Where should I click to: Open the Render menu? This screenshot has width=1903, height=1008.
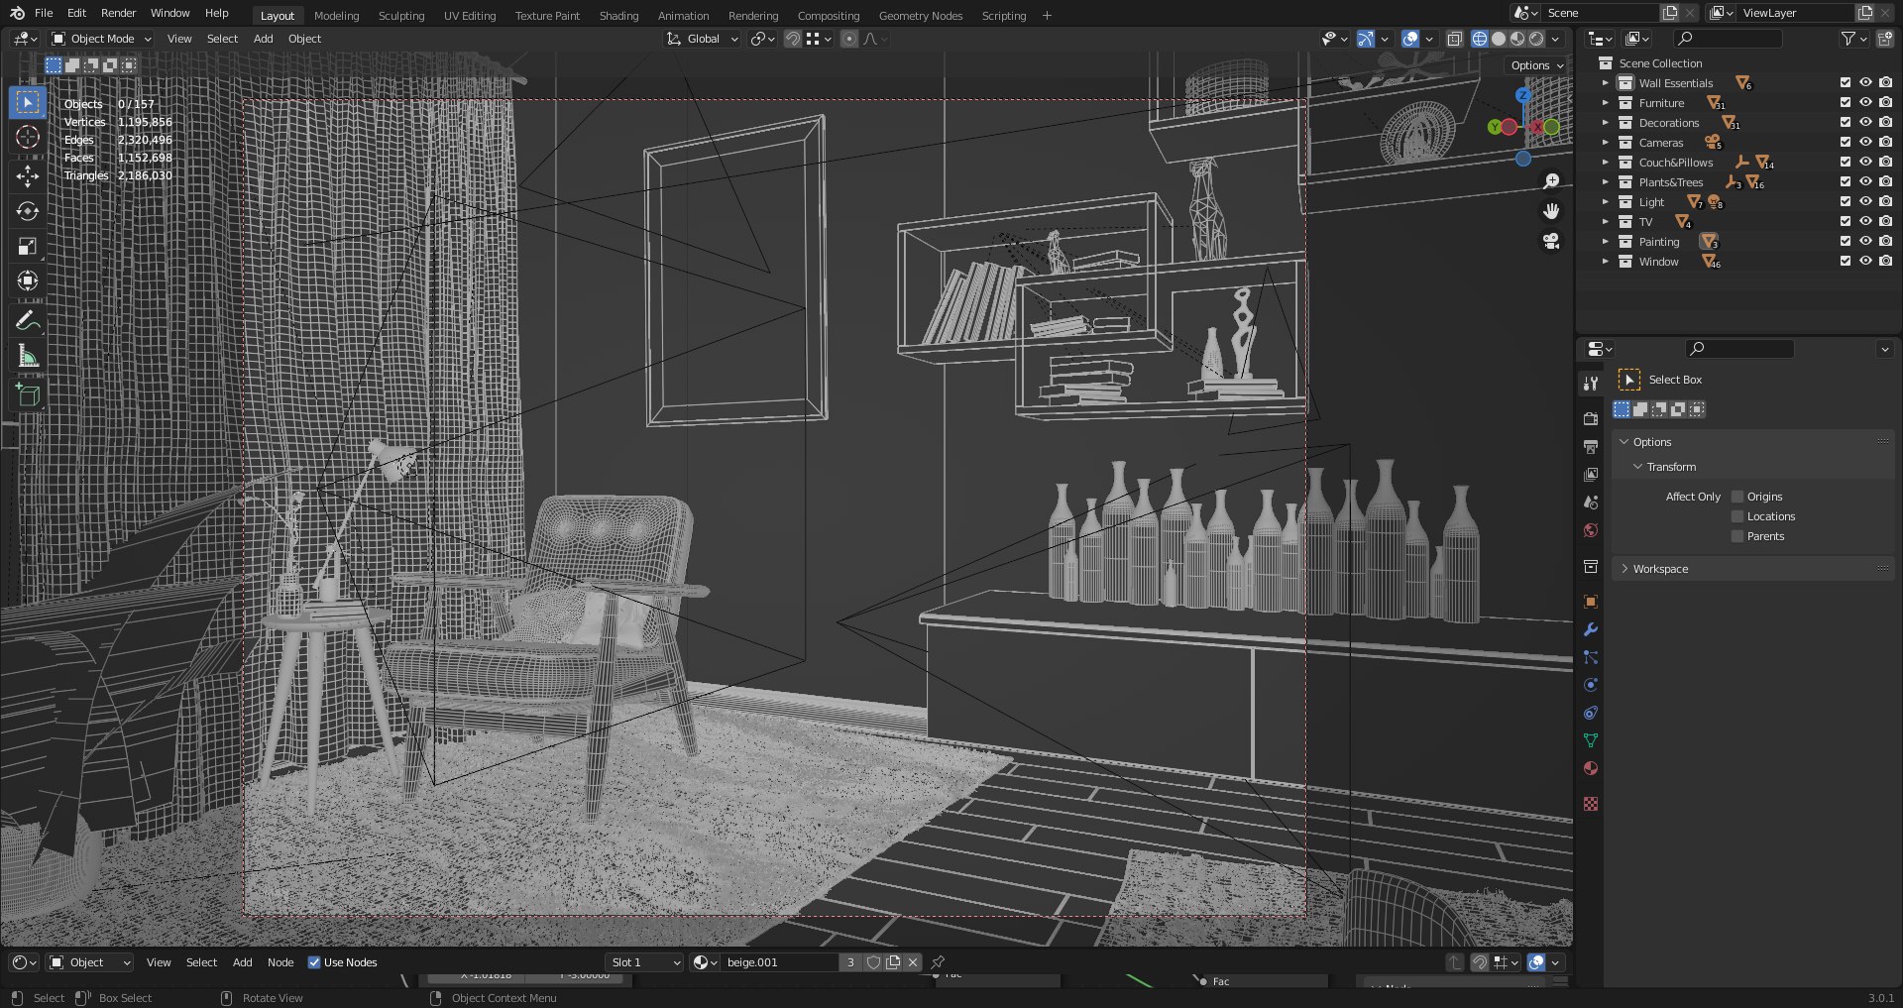tap(118, 13)
